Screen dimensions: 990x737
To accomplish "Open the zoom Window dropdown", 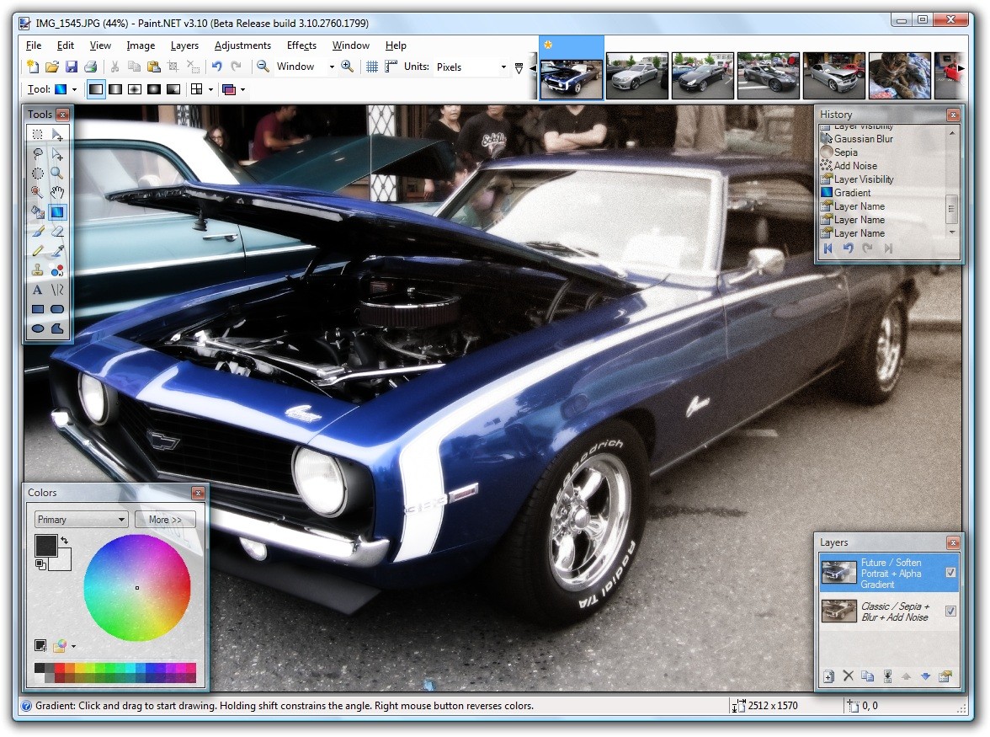I will pos(333,66).
